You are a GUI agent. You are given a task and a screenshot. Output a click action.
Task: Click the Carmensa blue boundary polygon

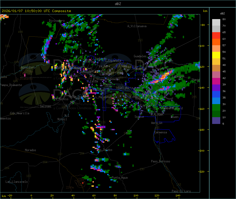(164, 136)
